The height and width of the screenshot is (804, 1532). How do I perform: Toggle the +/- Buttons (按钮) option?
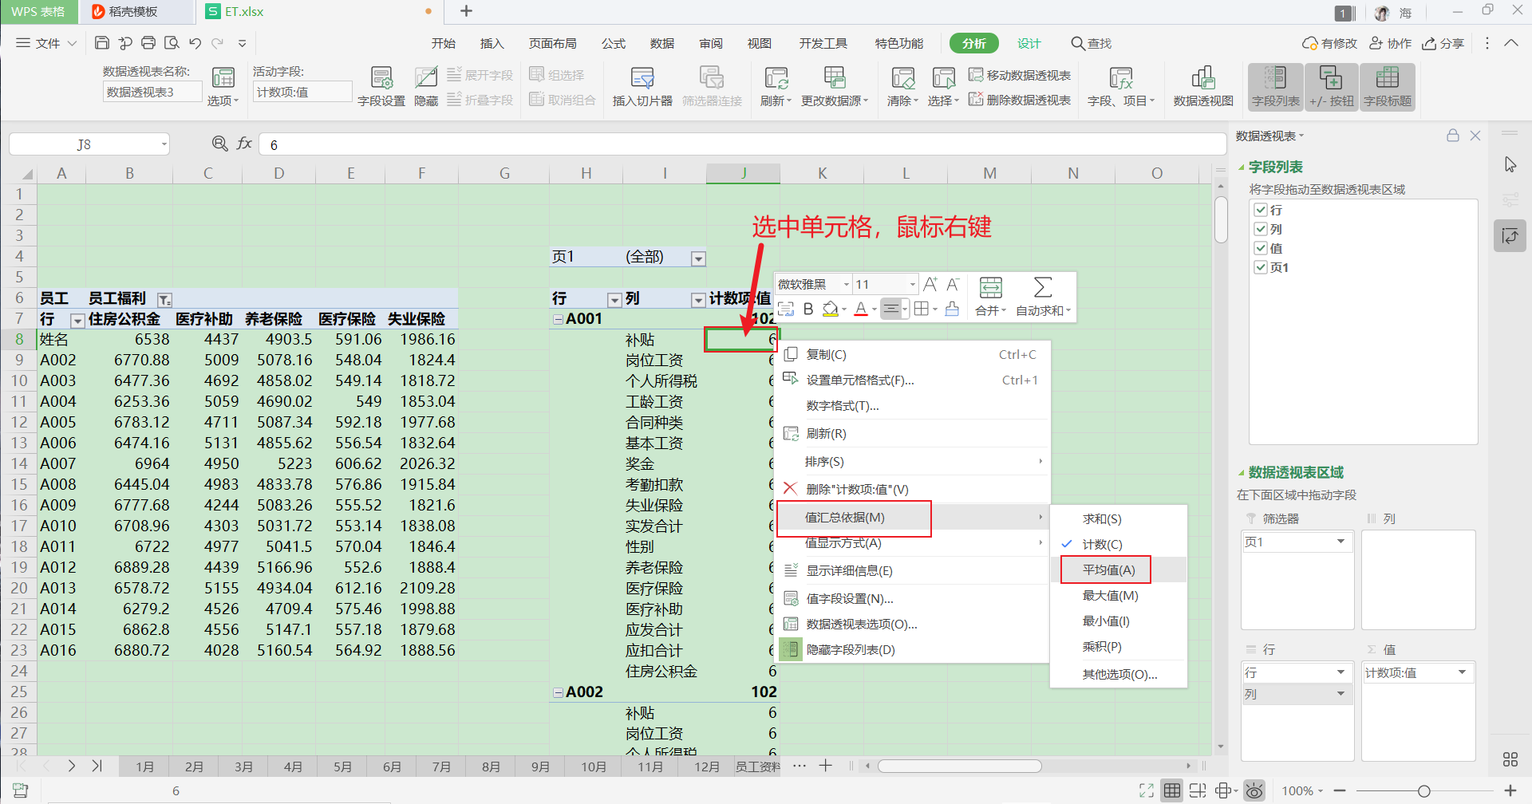pos(1331,86)
